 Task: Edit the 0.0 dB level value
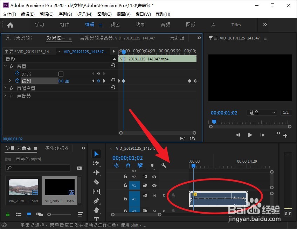(x=64, y=81)
